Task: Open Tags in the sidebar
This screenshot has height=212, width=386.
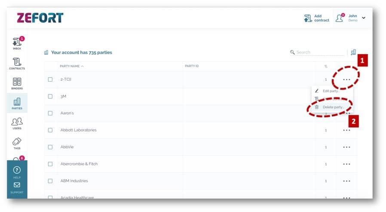Action: click(x=17, y=143)
